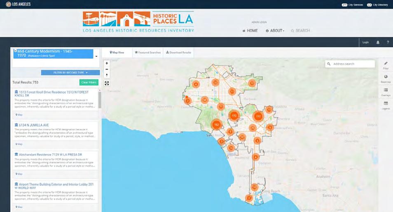Toggle full-screen map view
The height and width of the screenshot is (212, 393).
pos(107,83)
